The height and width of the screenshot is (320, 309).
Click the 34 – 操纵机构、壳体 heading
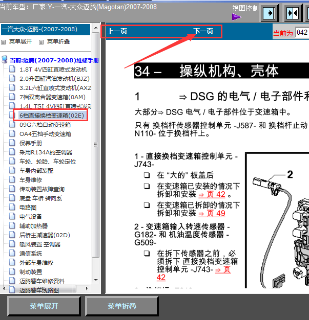(221, 71)
